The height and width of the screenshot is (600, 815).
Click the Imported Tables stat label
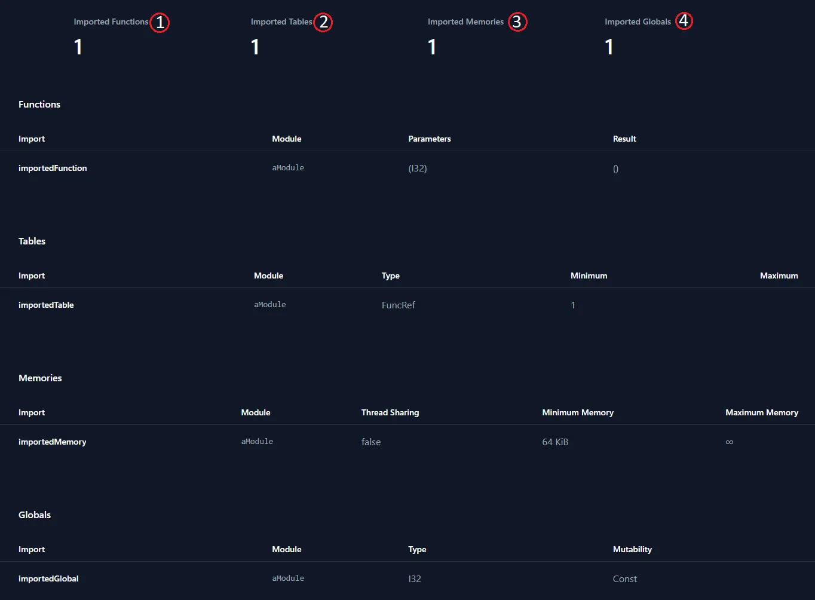(281, 22)
